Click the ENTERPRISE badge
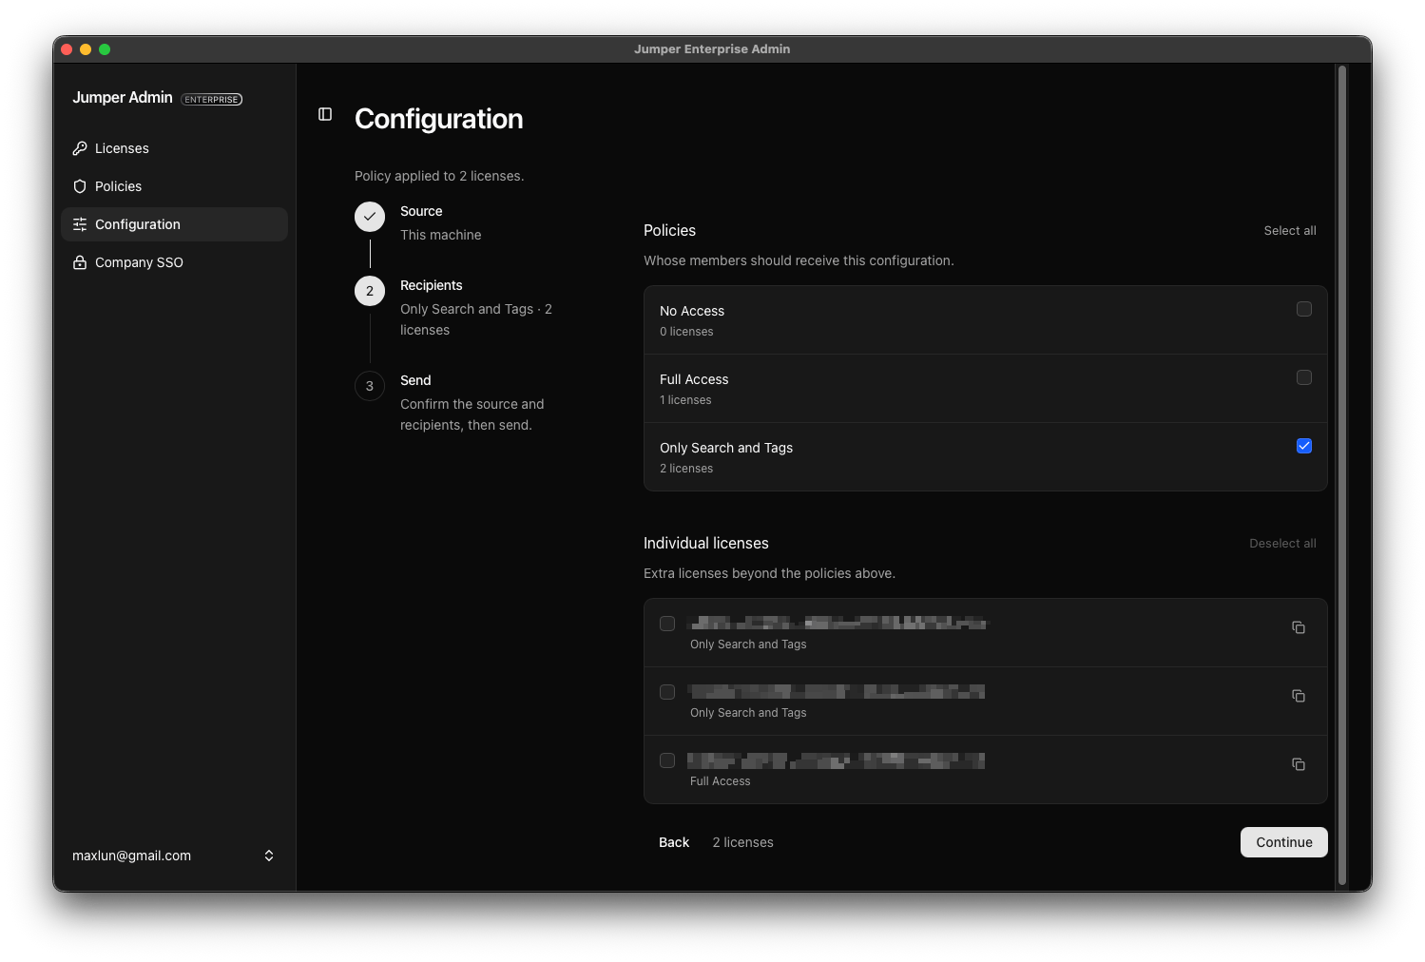1425x962 pixels. pos(212,99)
